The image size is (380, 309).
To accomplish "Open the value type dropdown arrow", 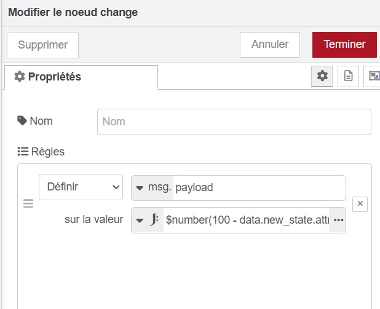I will pos(140,221).
